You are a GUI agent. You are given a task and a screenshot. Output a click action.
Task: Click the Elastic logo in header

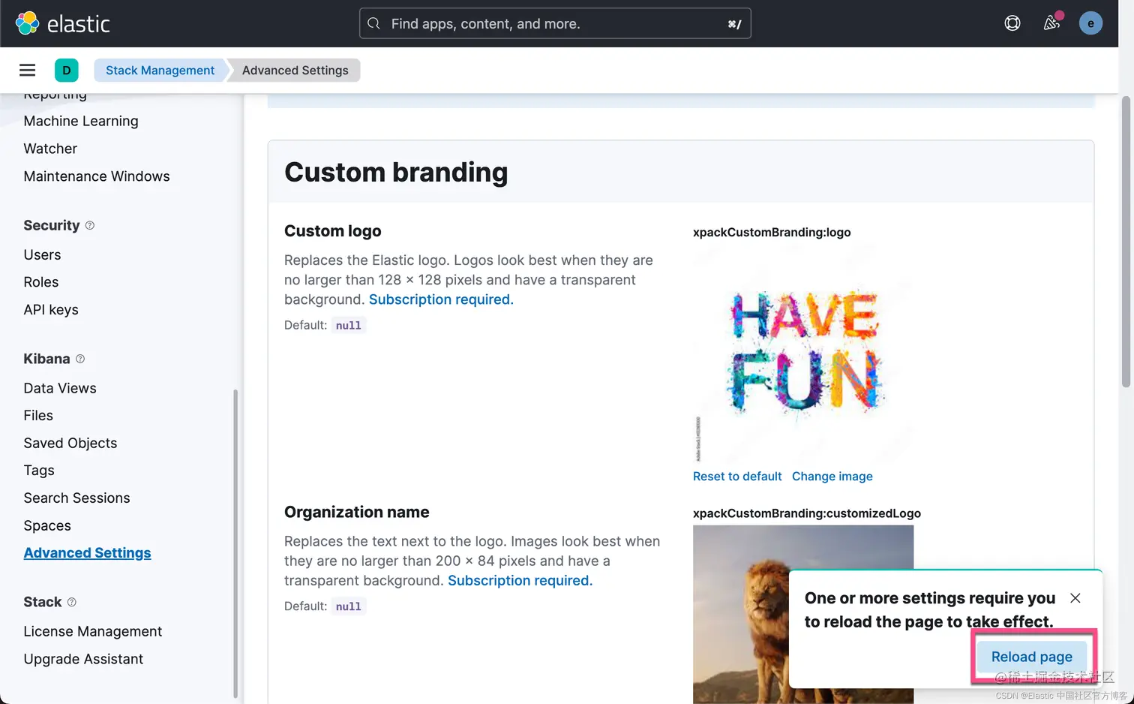click(63, 23)
